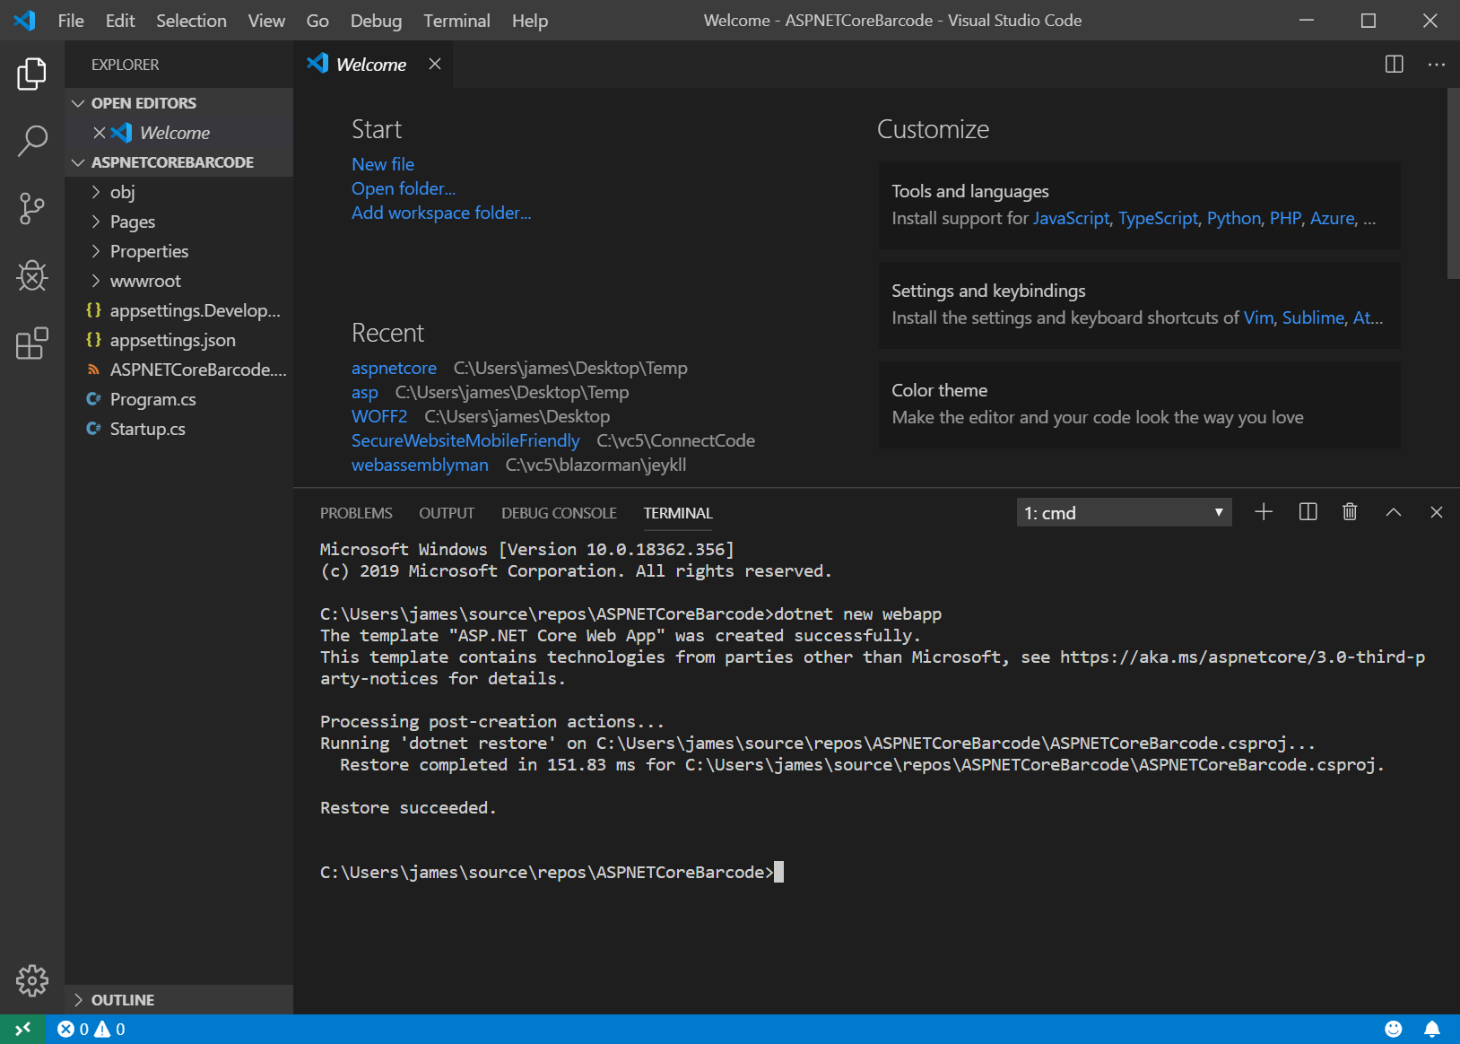Open the terminal selector dropdown '1: cmd'
Screen dimensions: 1460x1044
click(x=1124, y=513)
